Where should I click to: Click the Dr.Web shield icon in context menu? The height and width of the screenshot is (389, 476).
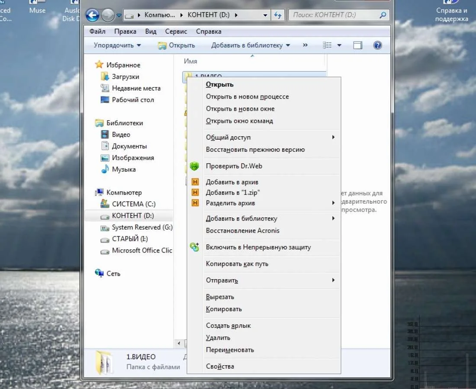tap(194, 166)
